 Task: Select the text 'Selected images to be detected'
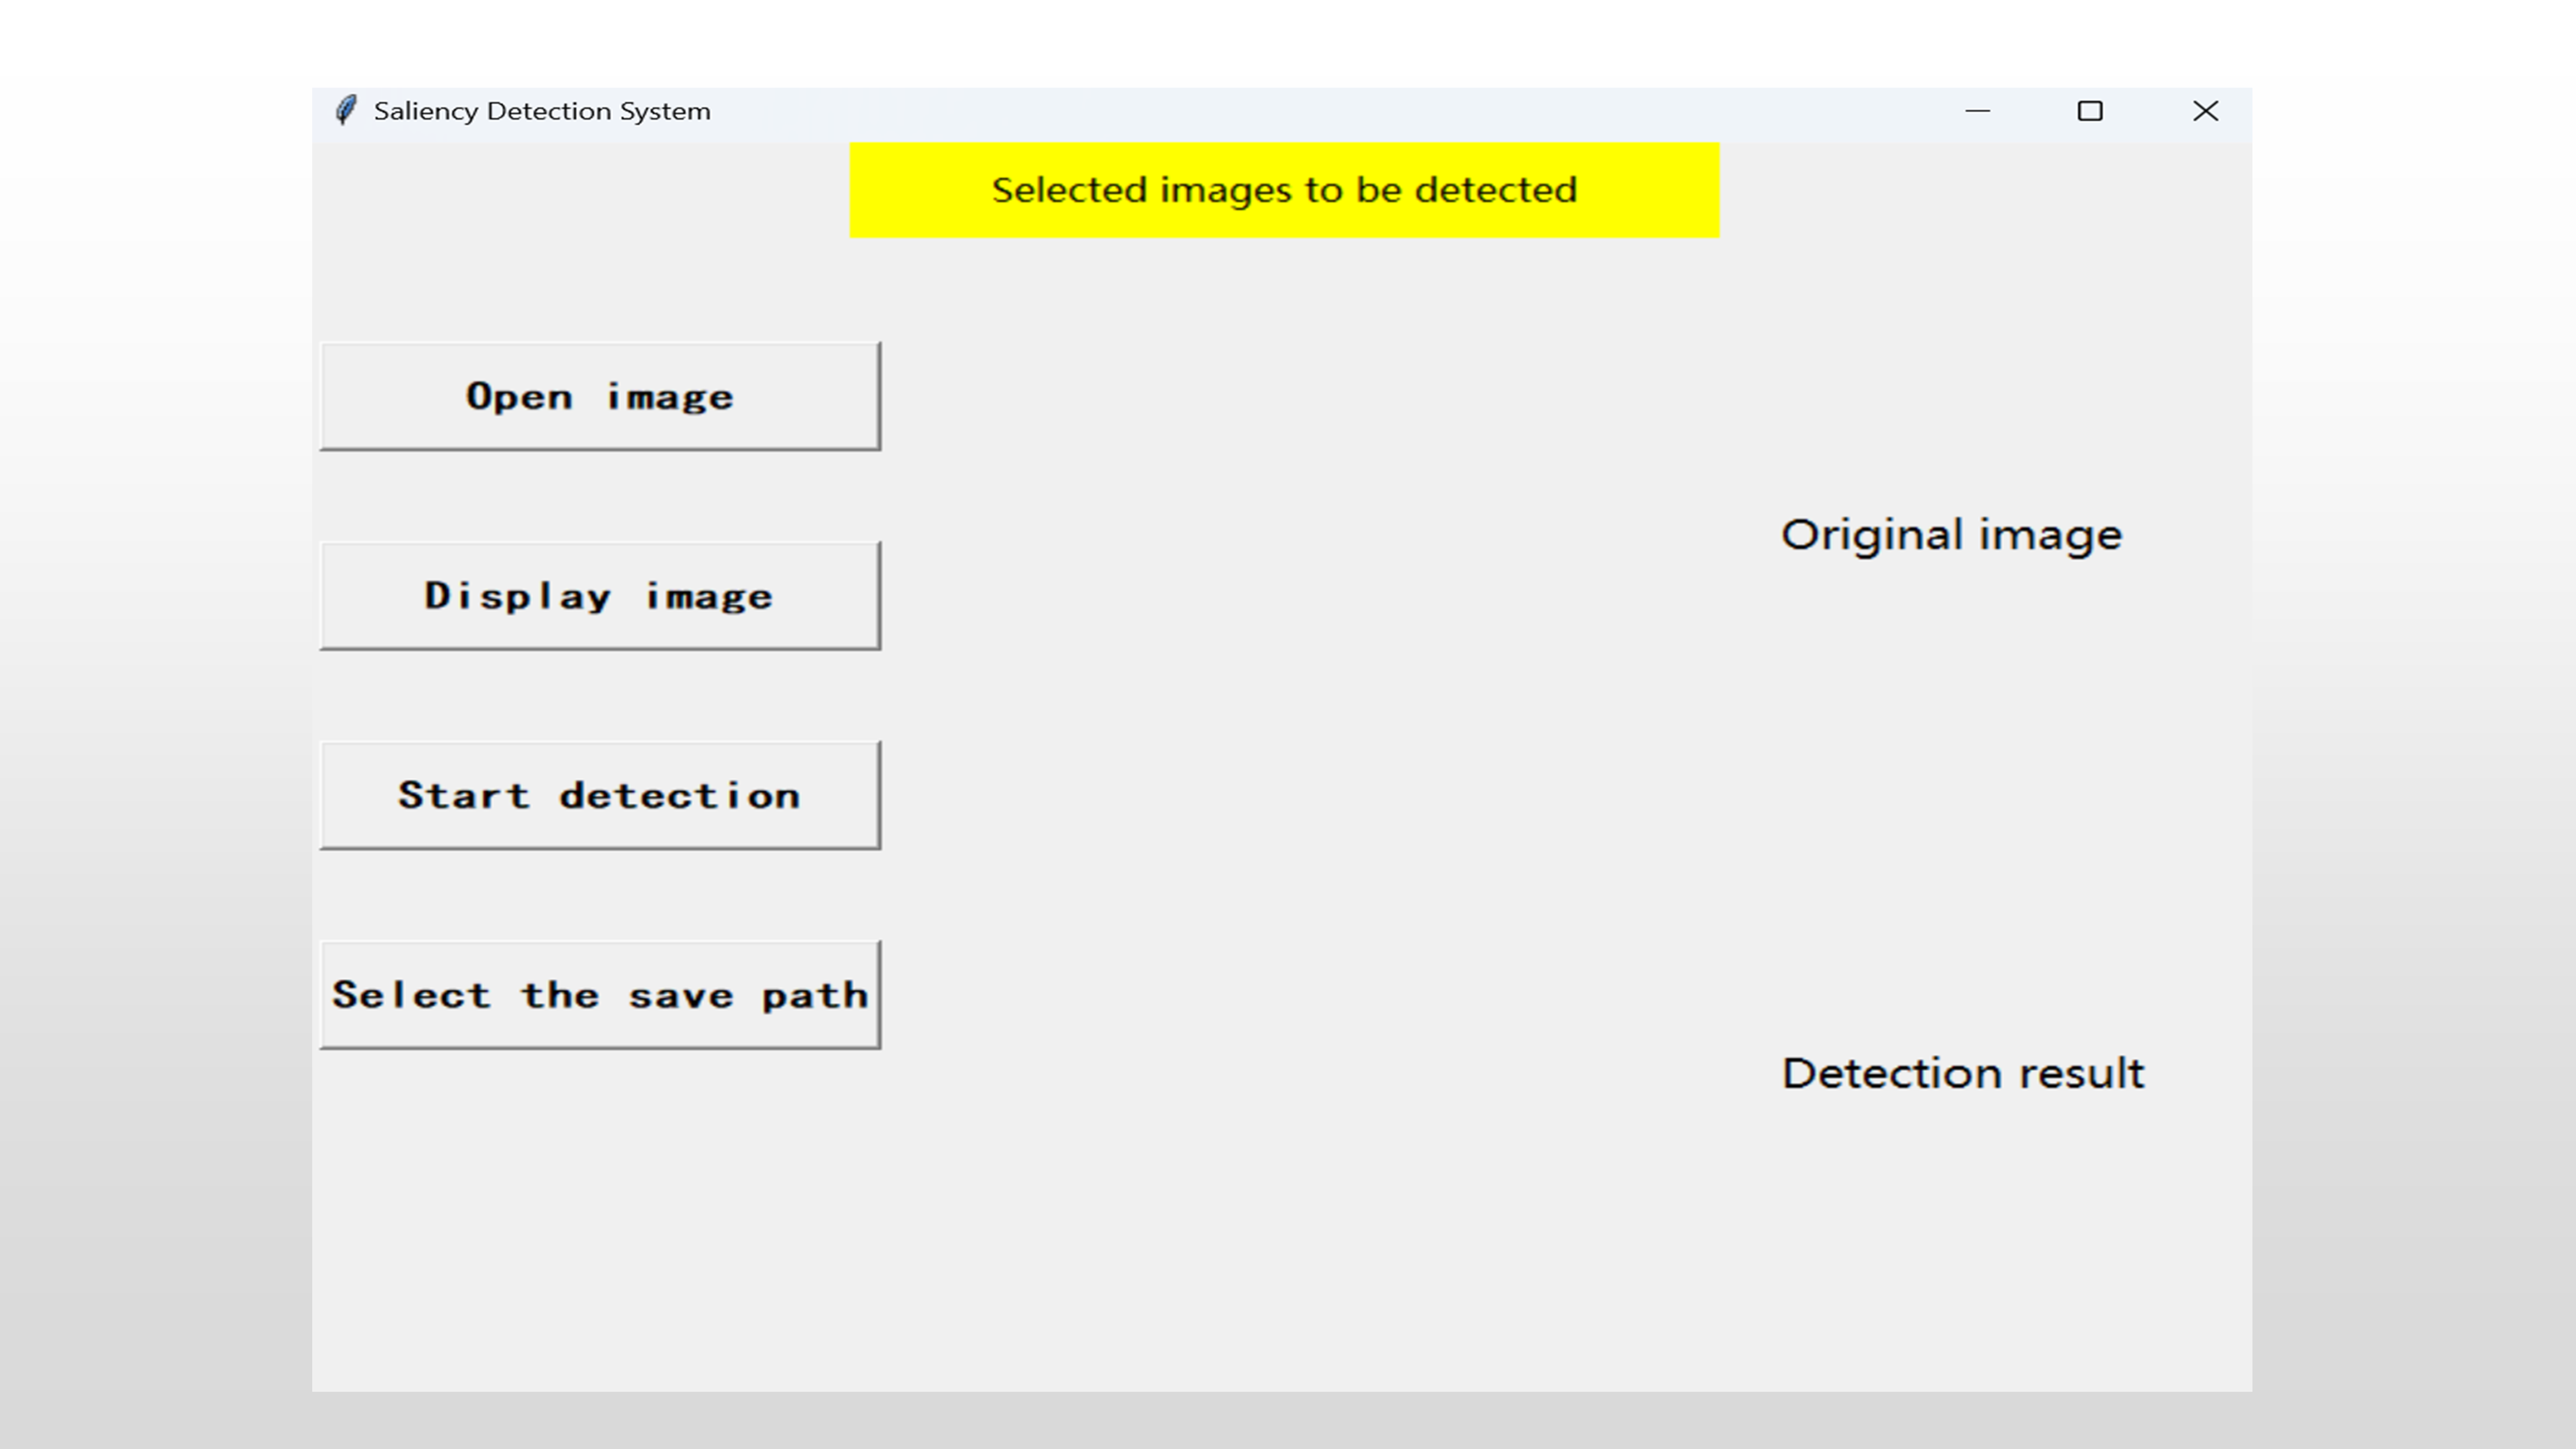[x=1284, y=190]
